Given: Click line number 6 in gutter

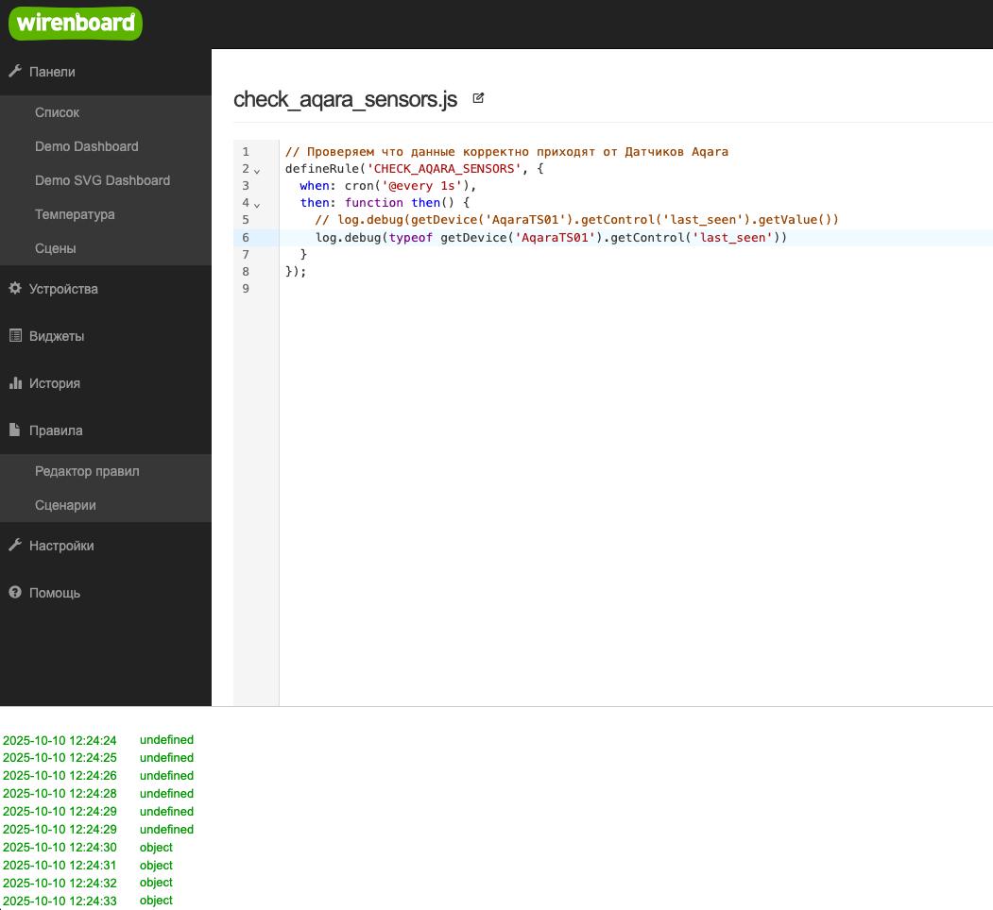Looking at the screenshot, I should point(246,237).
